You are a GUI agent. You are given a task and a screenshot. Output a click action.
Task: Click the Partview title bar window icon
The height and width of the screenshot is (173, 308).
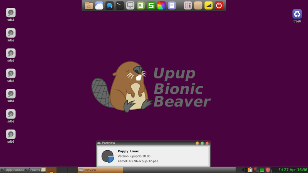(99, 143)
